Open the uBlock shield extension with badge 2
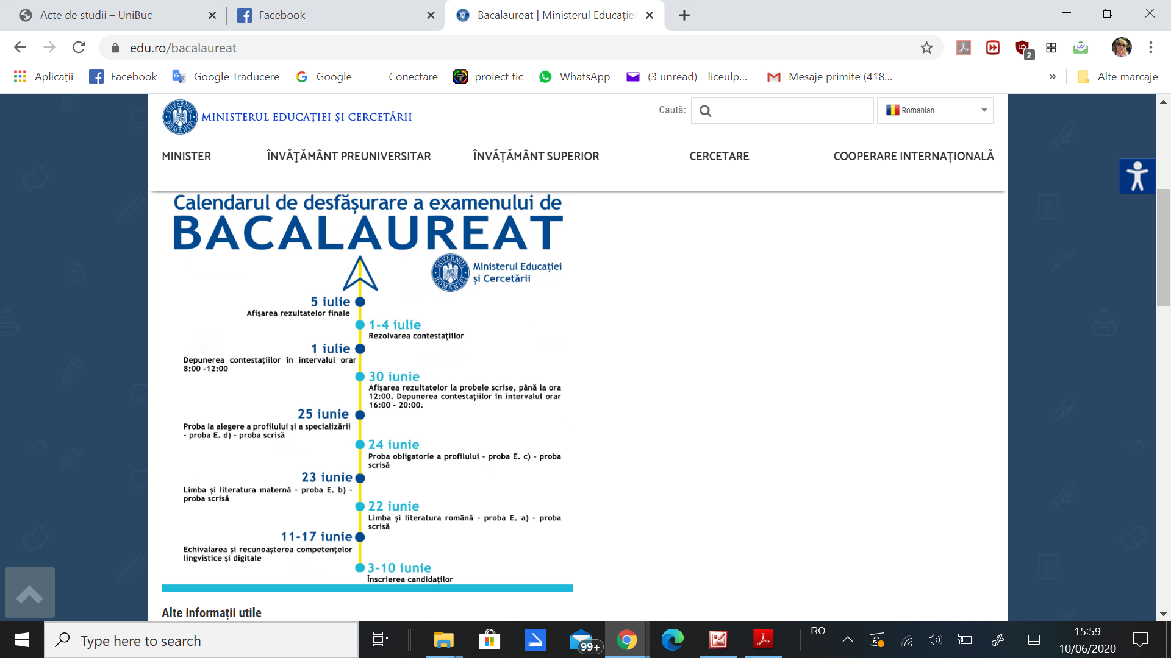The width and height of the screenshot is (1171, 658). point(1023,49)
